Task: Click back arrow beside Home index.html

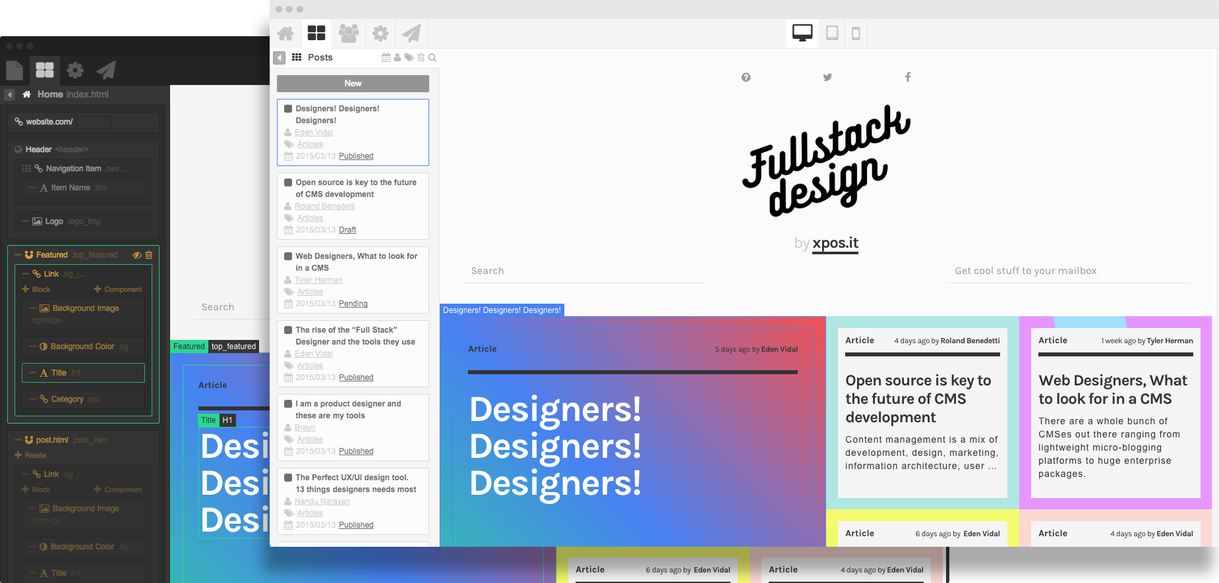Action: (x=9, y=95)
